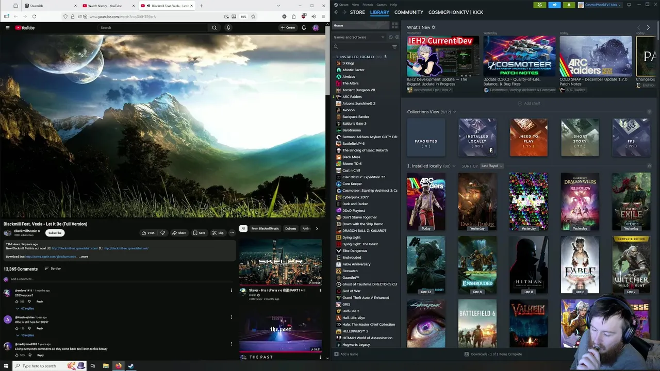Screen dimensions: 660x371
Task: Open Windows Start menu
Action: (x=5, y=366)
